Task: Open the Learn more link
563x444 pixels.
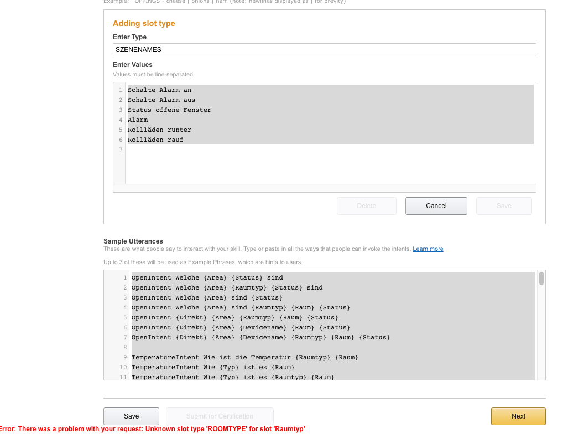Action: click(428, 249)
